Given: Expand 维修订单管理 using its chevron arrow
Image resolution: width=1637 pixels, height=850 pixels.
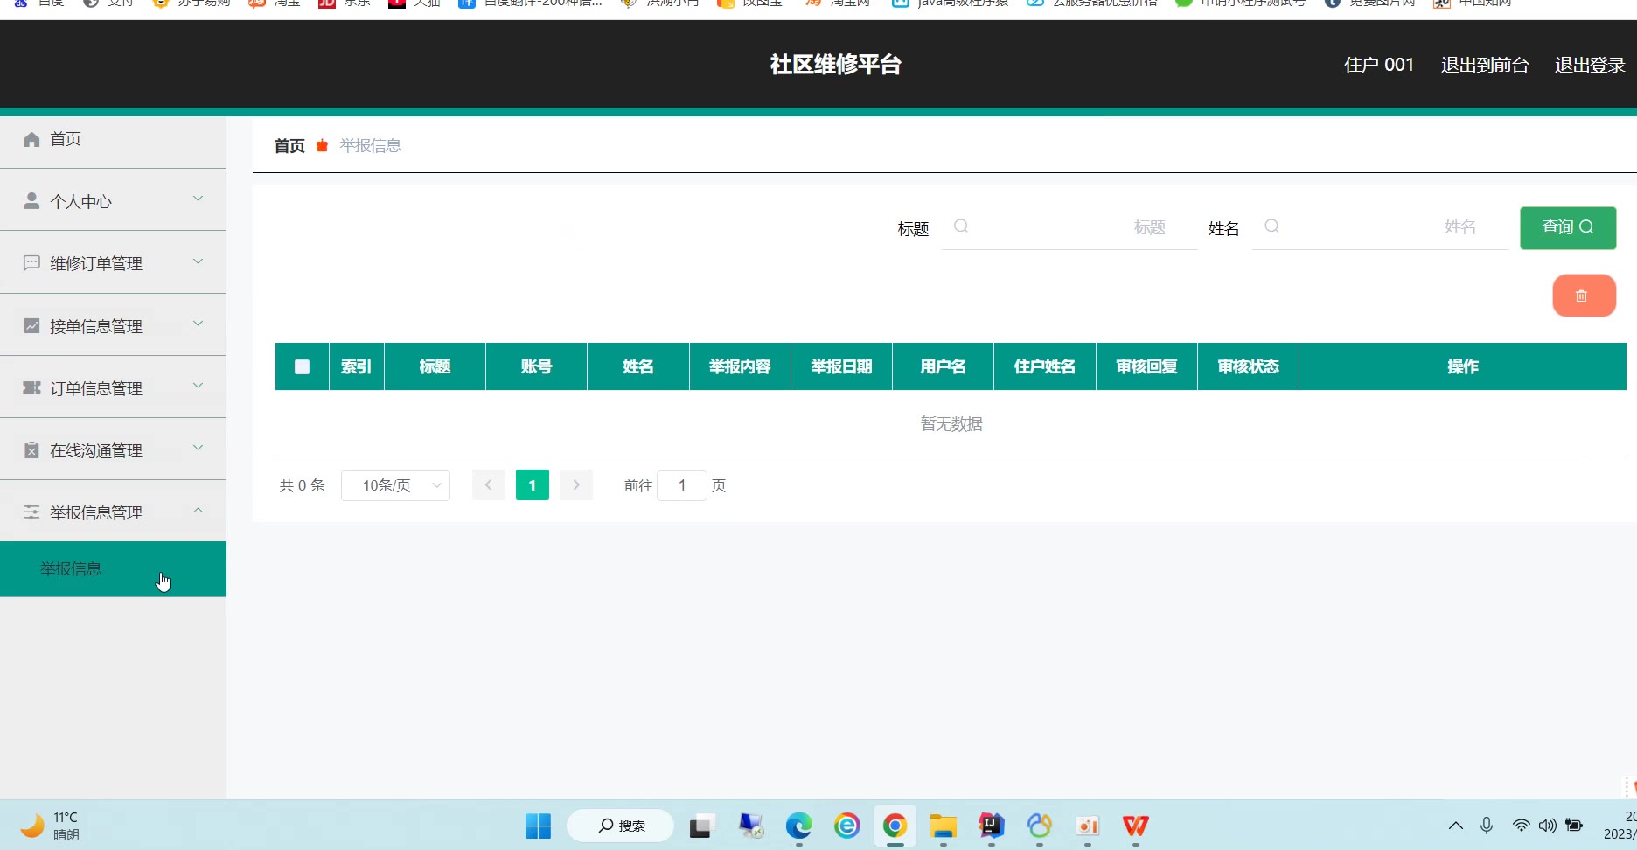Looking at the screenshot, I should pyautogui.click(x=199, y=261).
